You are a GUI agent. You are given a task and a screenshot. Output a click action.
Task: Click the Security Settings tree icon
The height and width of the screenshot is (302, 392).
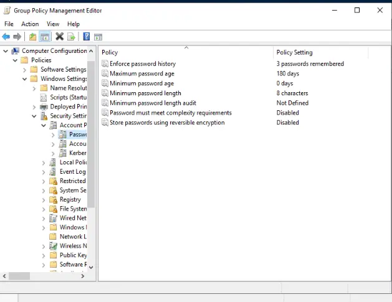[44, 116]
